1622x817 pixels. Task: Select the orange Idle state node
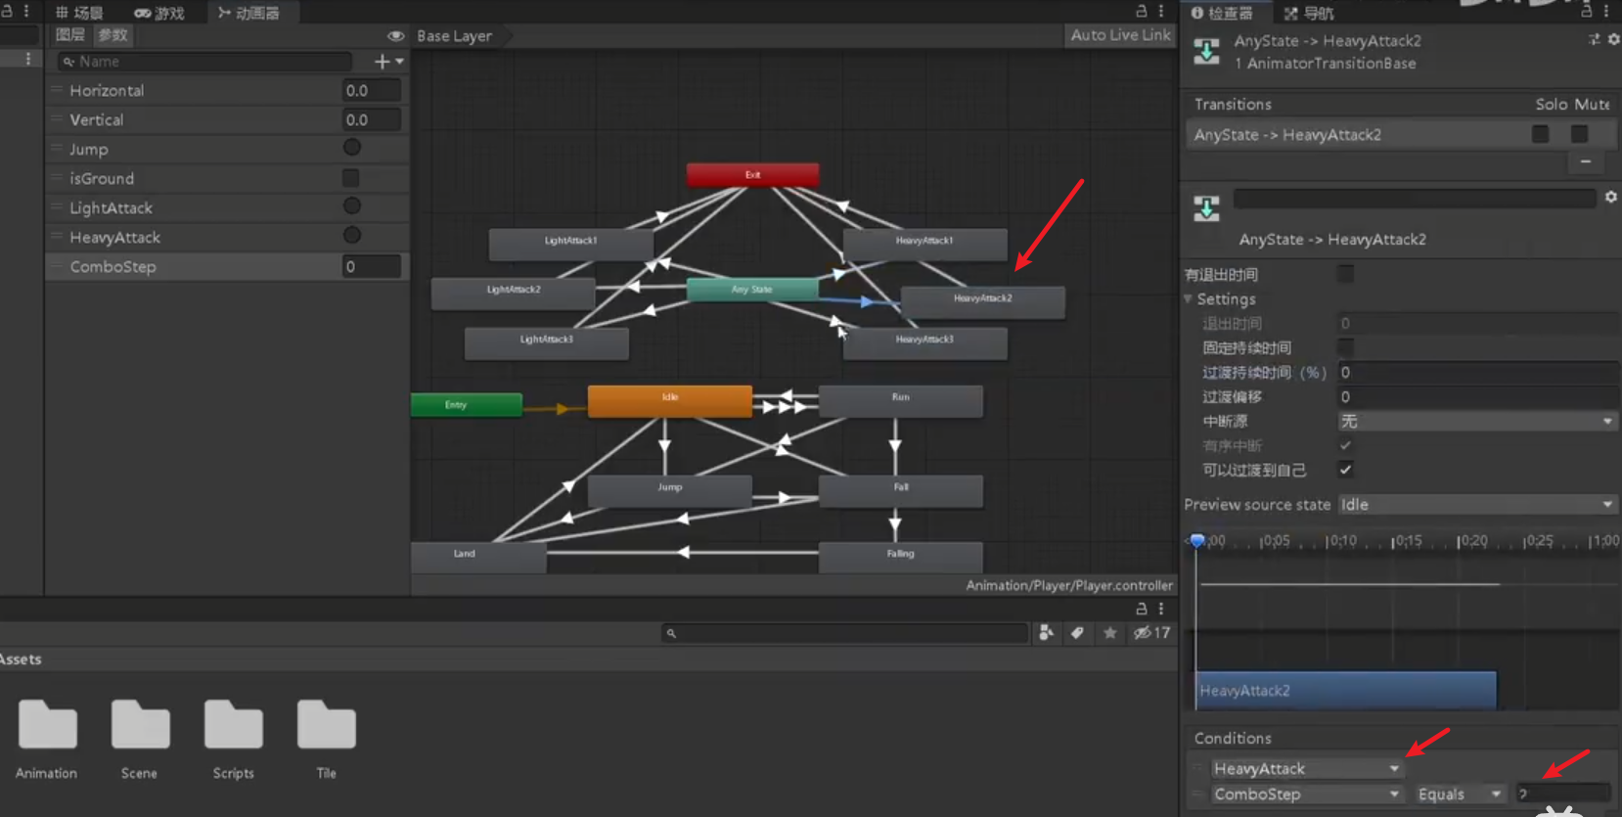[x=670, y=401]
